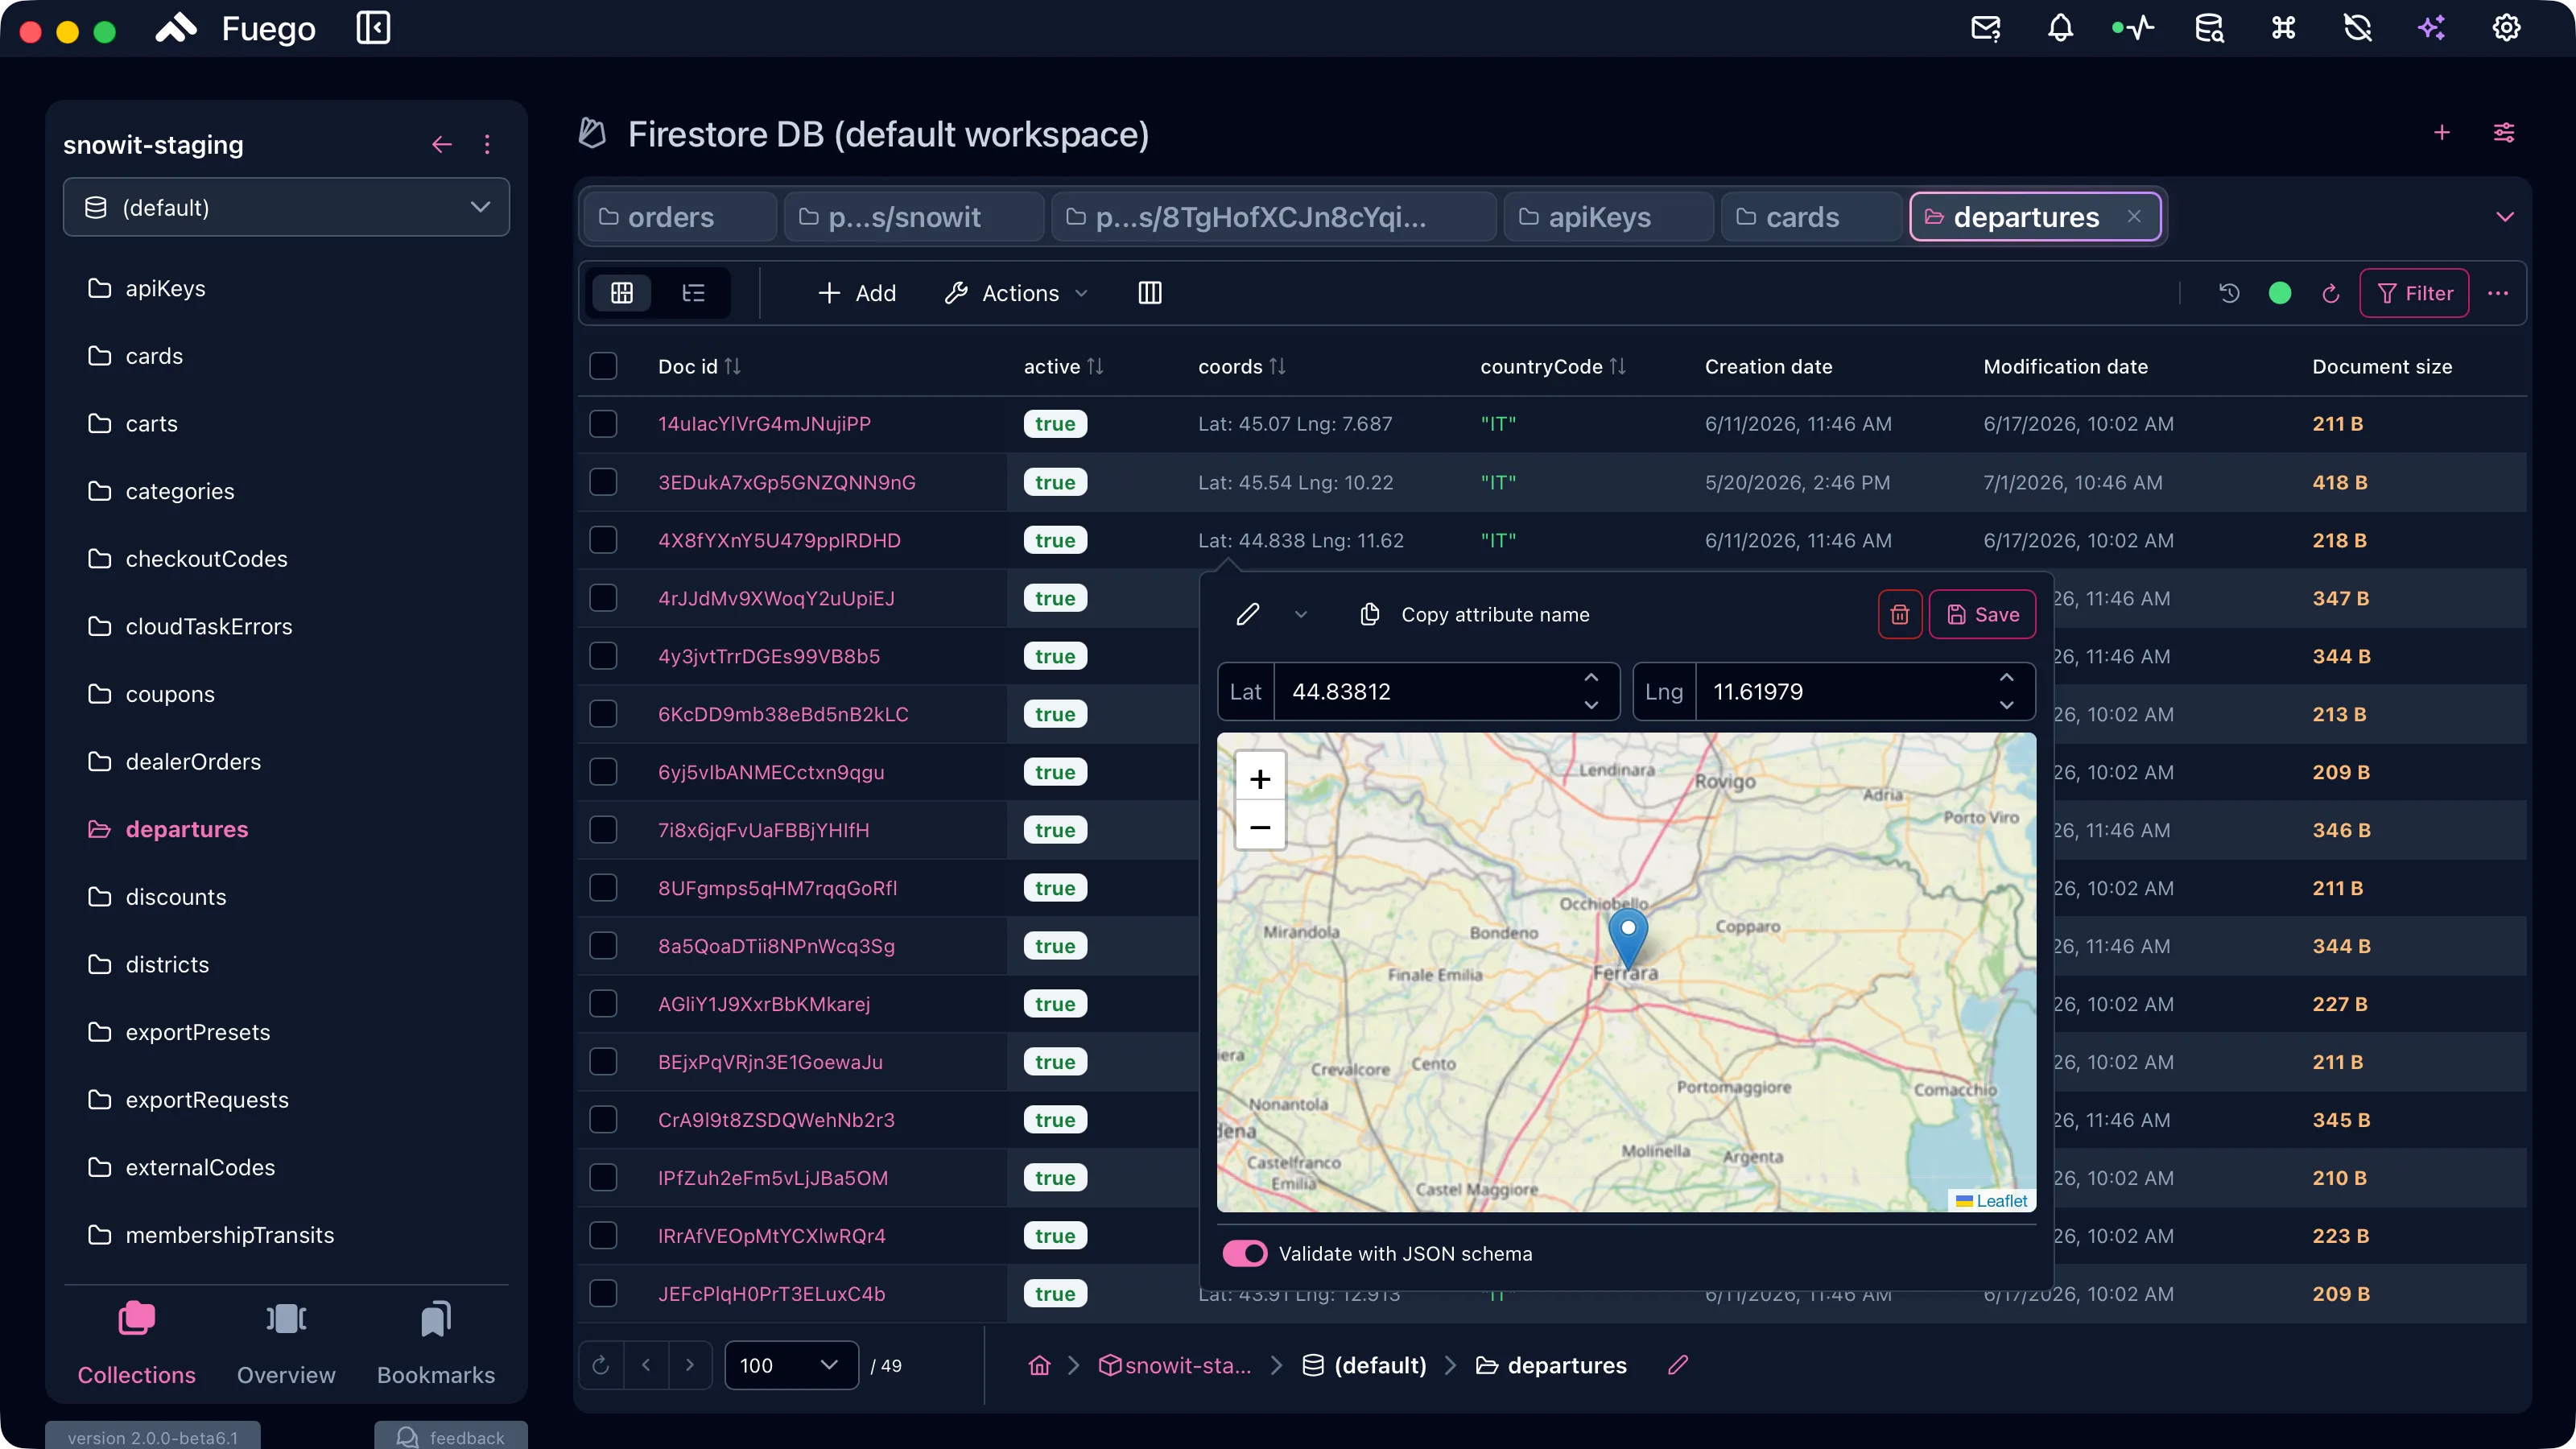
Task: Open the AI sparkles icon
Action: (x=2431, y=28)
